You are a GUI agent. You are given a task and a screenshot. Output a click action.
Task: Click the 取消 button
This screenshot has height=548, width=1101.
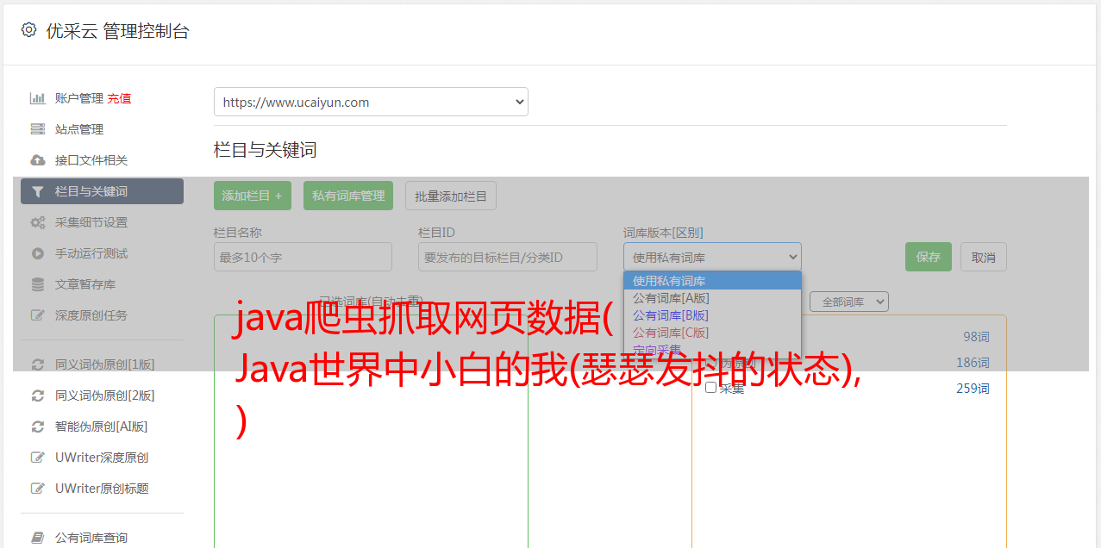(x=984, y=257)
